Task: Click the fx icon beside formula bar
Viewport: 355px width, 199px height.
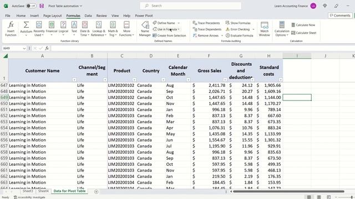Action: 47,48
